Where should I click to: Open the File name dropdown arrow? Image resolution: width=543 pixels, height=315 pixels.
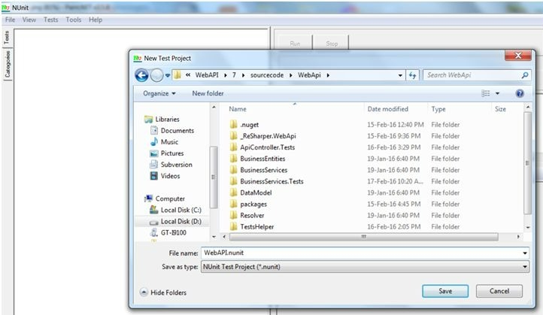pyautogui.click(x=525, y=253)
